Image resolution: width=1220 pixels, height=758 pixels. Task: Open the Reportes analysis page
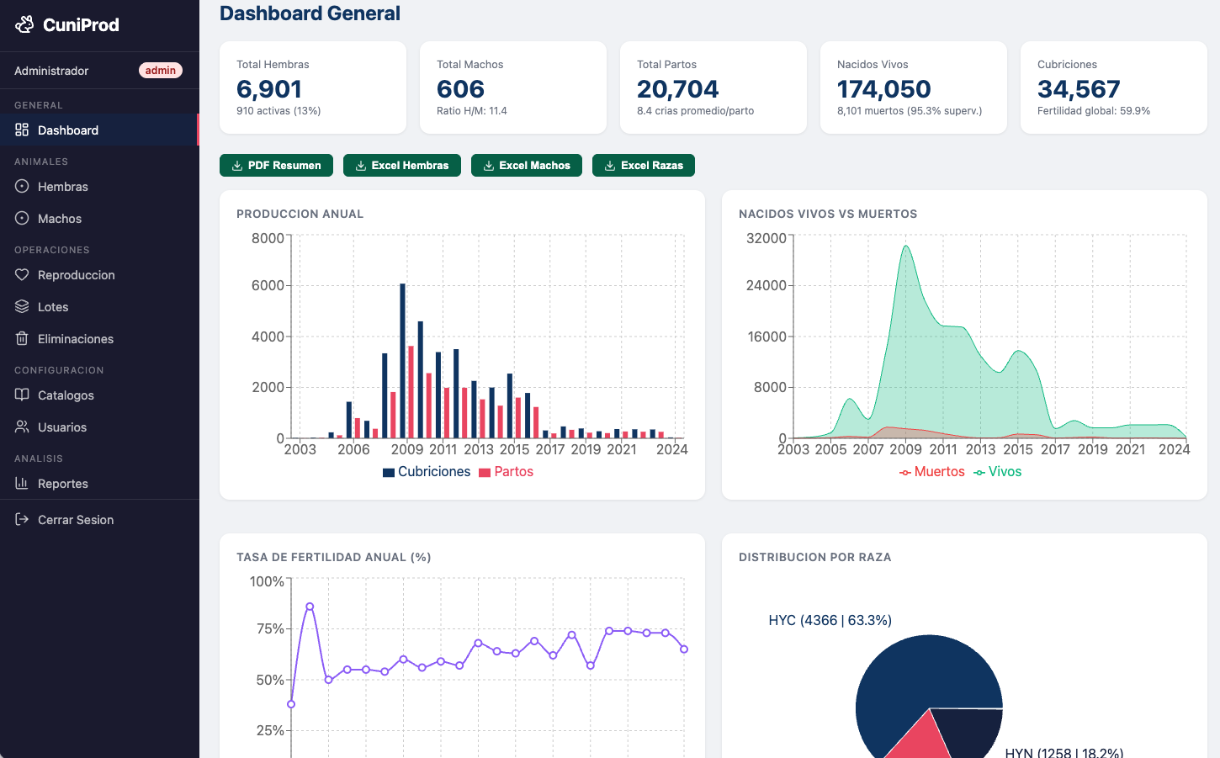[x=99, y=483]
